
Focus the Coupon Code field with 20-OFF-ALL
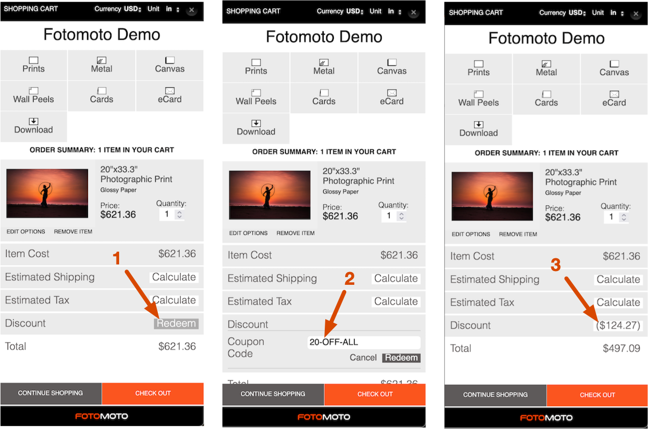pos(363,342)
